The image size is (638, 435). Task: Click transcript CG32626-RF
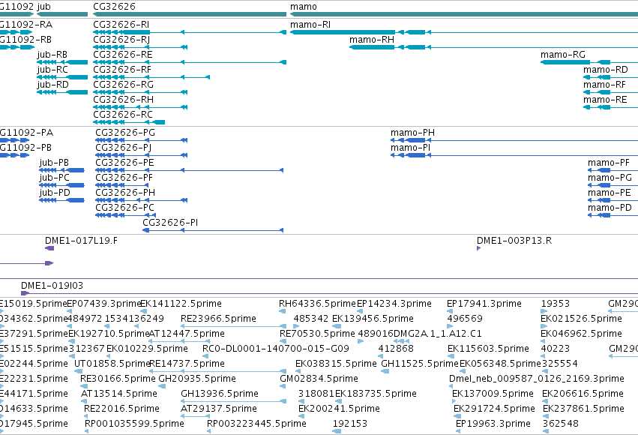[122, 70]
